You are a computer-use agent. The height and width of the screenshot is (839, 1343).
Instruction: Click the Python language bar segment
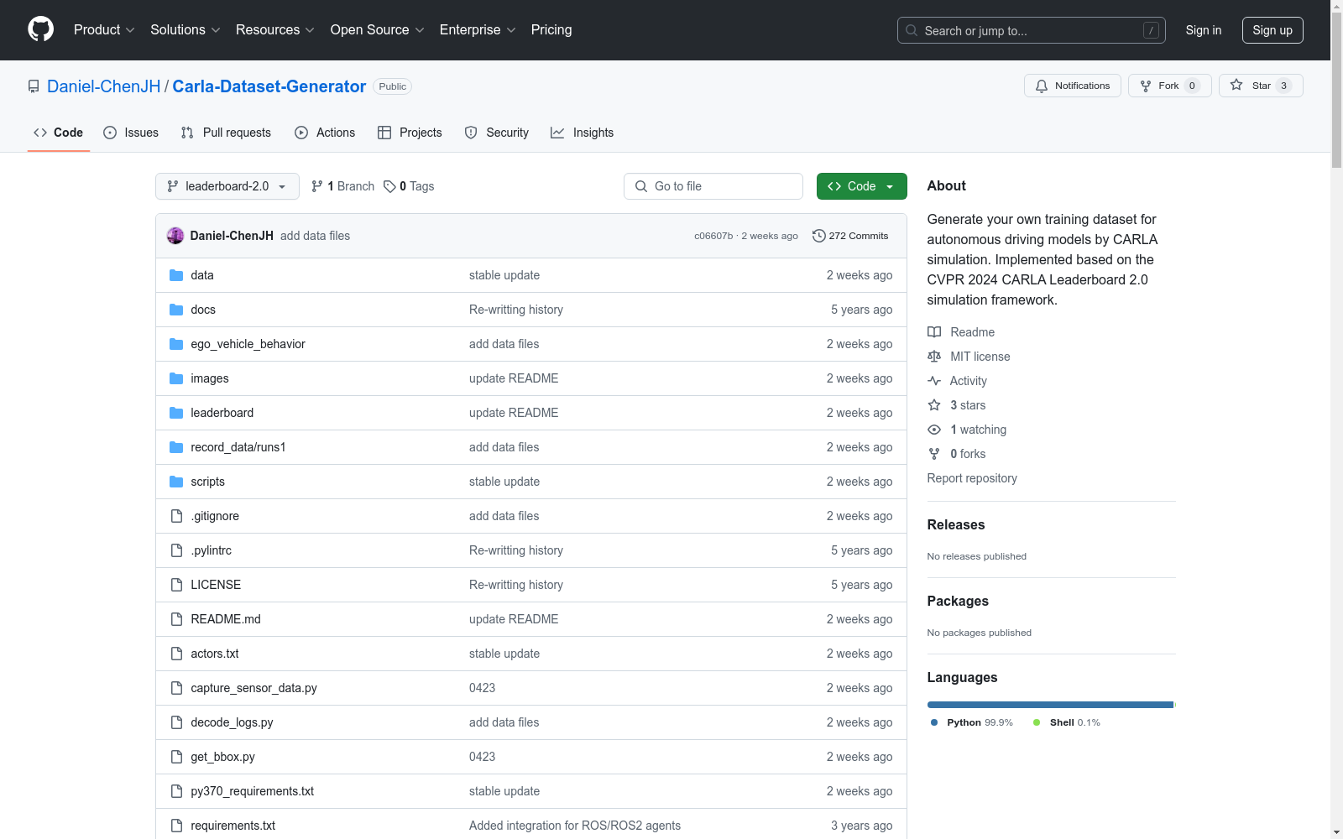1049,705
